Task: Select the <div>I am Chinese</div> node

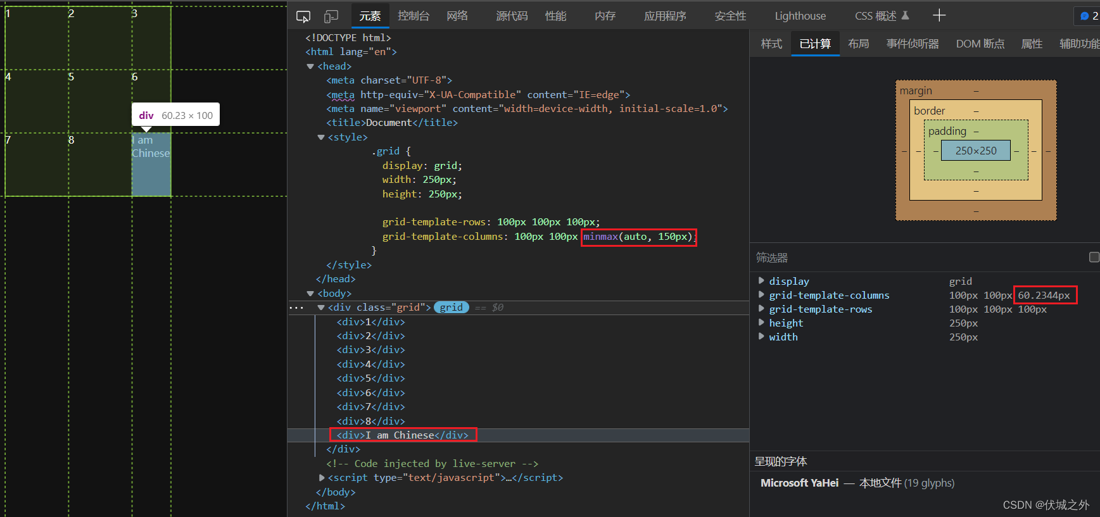Action: click(403, 435)
